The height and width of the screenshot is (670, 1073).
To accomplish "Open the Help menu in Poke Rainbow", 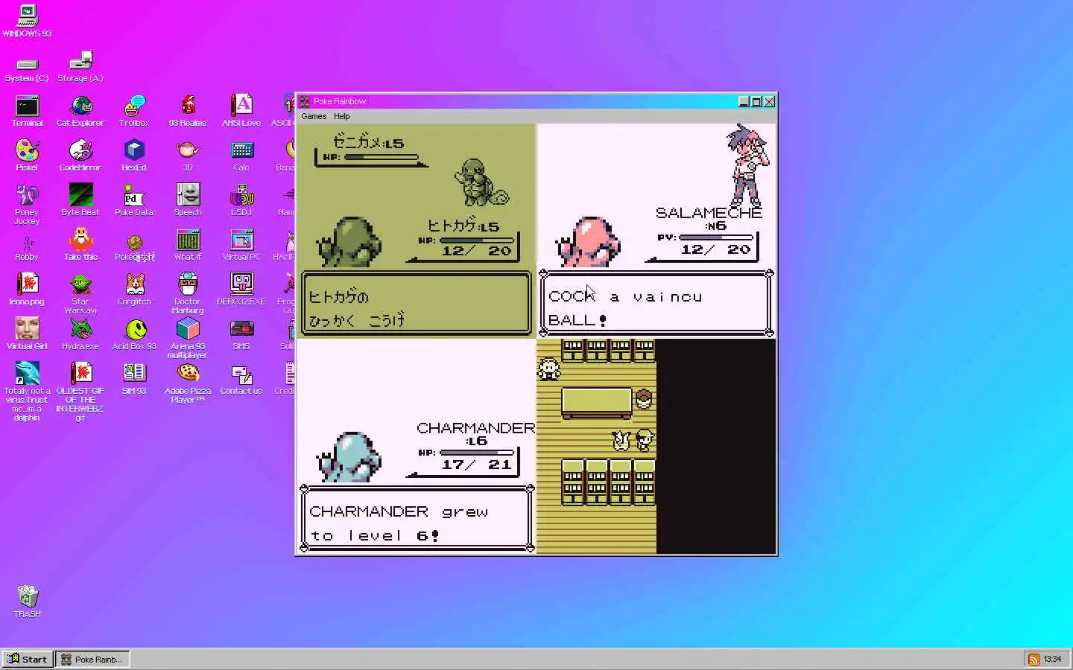I will pyautogui.click(x=342, y=116).
